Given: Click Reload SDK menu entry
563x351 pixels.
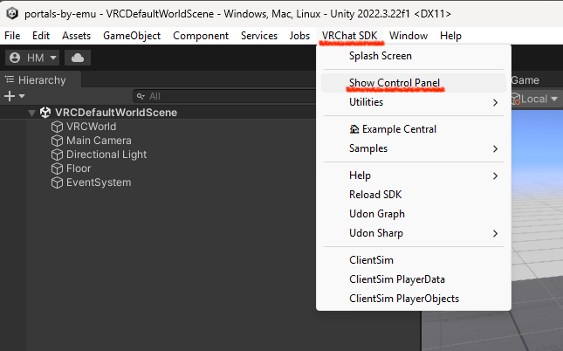Looking at the screenshot, I should (x=375, y=195).
